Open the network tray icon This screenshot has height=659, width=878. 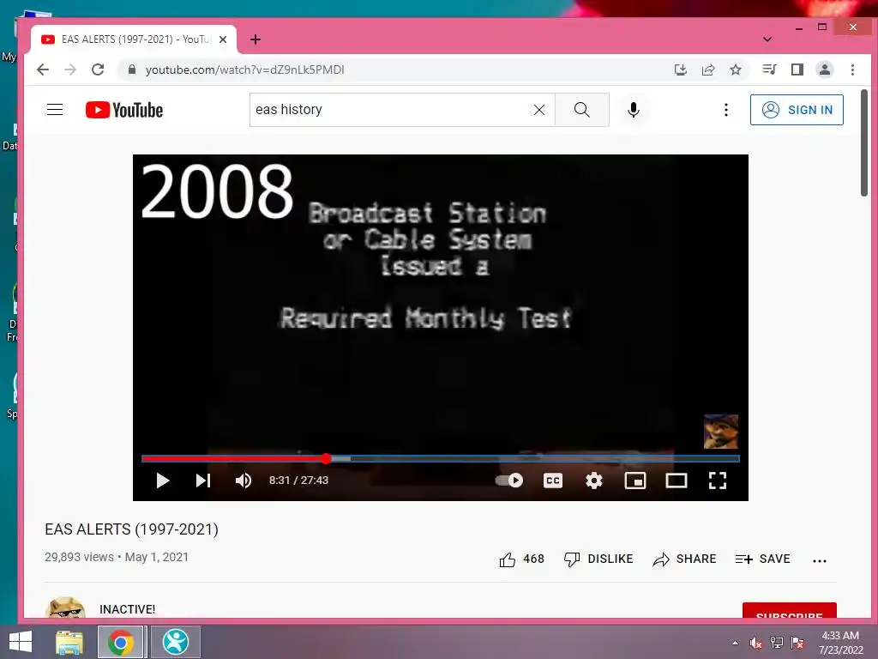click(x=777, y=643)
